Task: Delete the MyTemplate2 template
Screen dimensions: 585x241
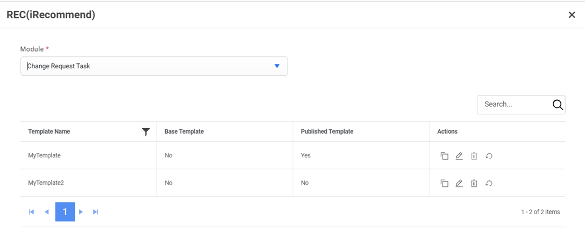Action: click(474, 183)
